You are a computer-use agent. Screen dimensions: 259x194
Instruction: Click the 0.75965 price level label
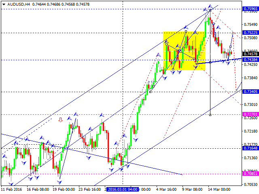pos(251,9)
